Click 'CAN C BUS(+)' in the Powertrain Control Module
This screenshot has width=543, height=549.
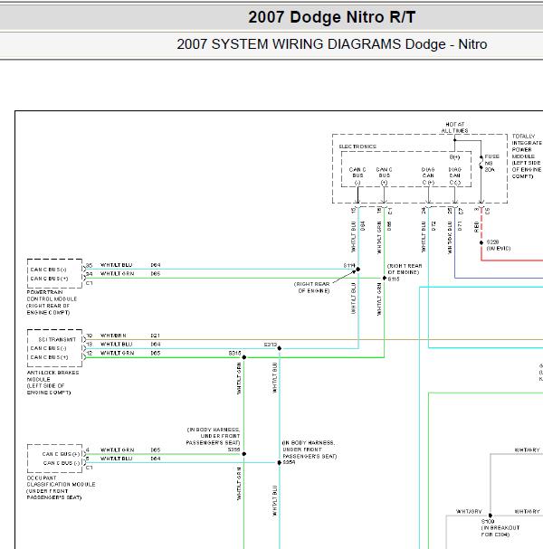49,279
